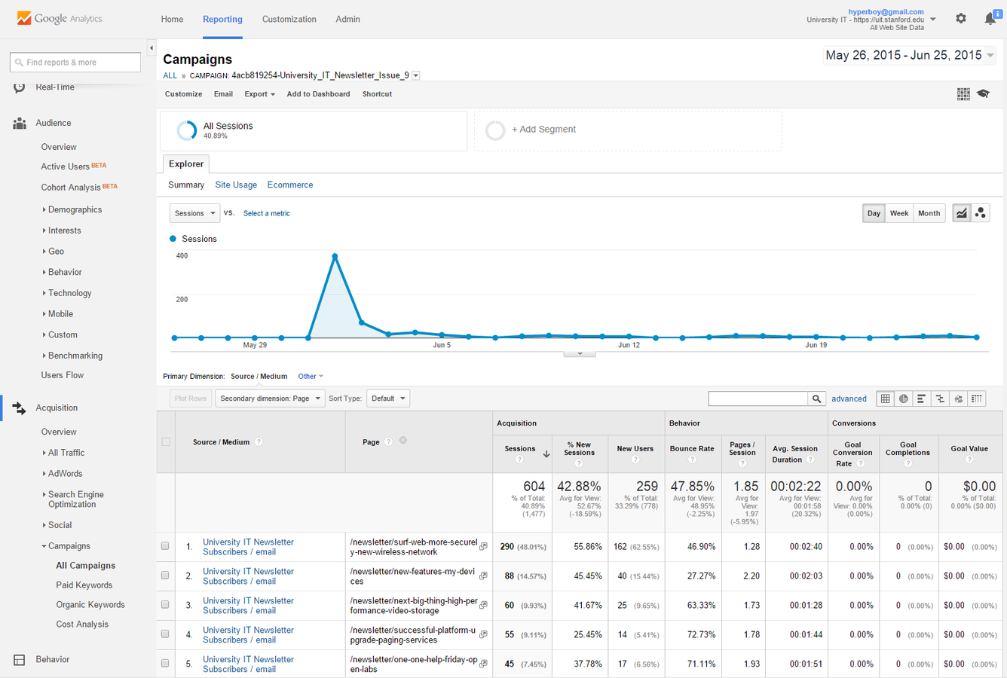Click the Shortcut button
Viewport: 1007px width, 678px height.
(x=377, y=94)
